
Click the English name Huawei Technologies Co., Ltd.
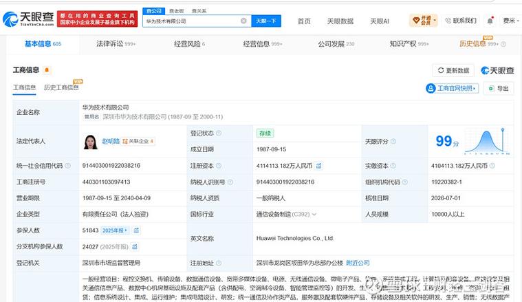pos(295,239)
